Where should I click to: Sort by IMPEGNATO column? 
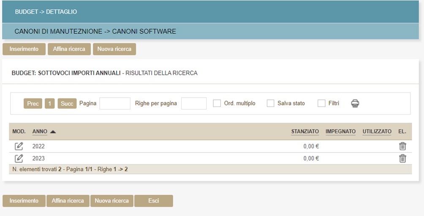(x=340, y=131)
